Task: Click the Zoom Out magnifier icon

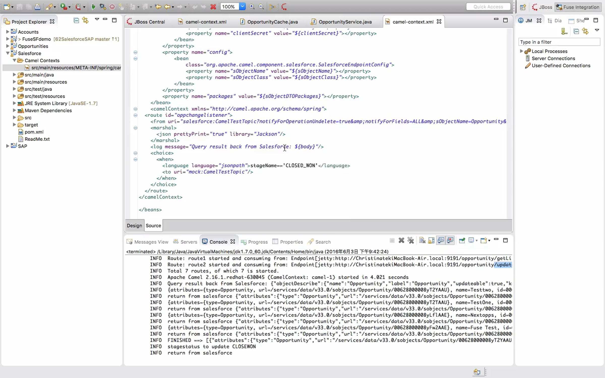Action: pos(261,7)
